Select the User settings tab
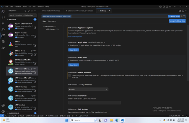Image resolution: width=189 pixels, height=123 pixels. (x=44, y=21)
